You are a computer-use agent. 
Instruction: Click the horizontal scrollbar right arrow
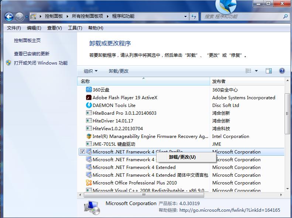[281, 195]
